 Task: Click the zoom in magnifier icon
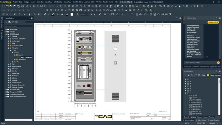[77, 6]
